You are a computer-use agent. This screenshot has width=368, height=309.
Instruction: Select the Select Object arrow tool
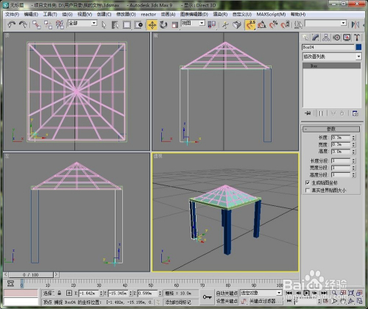[x=104, y=25]
